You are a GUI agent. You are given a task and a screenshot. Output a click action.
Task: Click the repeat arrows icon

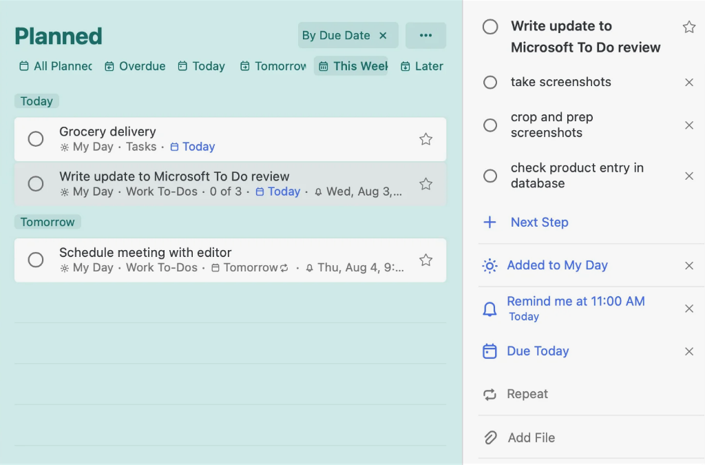[x=490, y=395]
